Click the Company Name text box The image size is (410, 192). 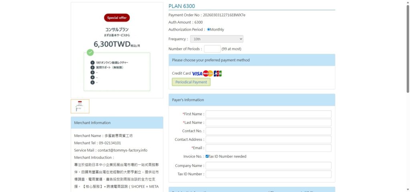click(268, 166)
